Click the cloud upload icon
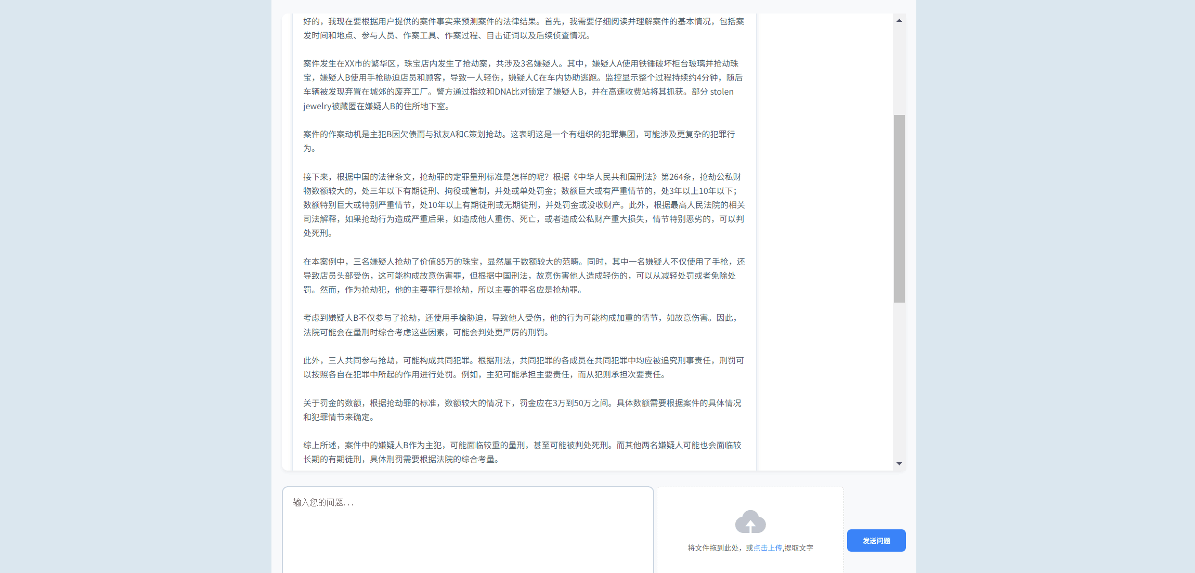This screenshot has height=573, width=1195. (x=750, y=522)
